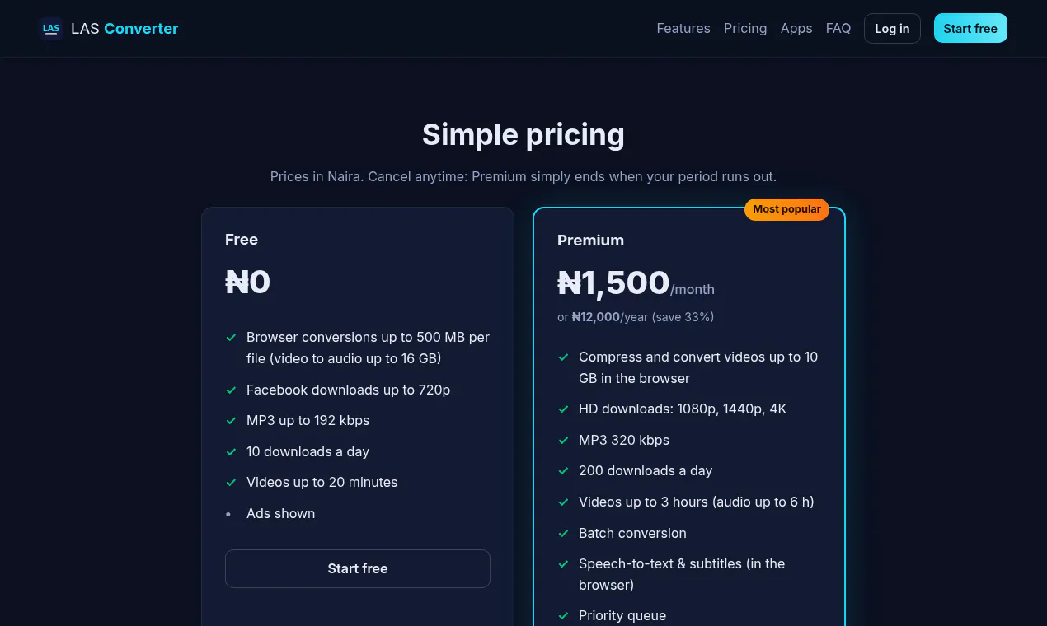Click checkmark beside Videos up to 20 minutes
1047x626 pixels.
(x=232, y=483)
